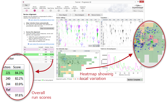This screenshot has width=167, height=102.
Task: Sort runs by the Vectors column header
Action: click(47, 47)
